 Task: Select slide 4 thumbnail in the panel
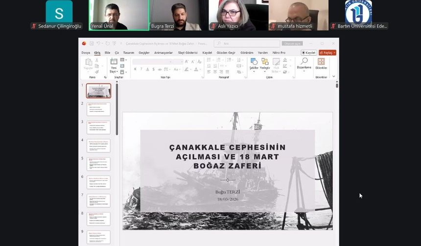[x=98, y=145]
